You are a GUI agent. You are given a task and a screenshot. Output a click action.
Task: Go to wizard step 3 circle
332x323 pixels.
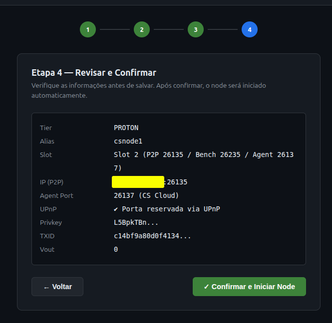[196, 29]
